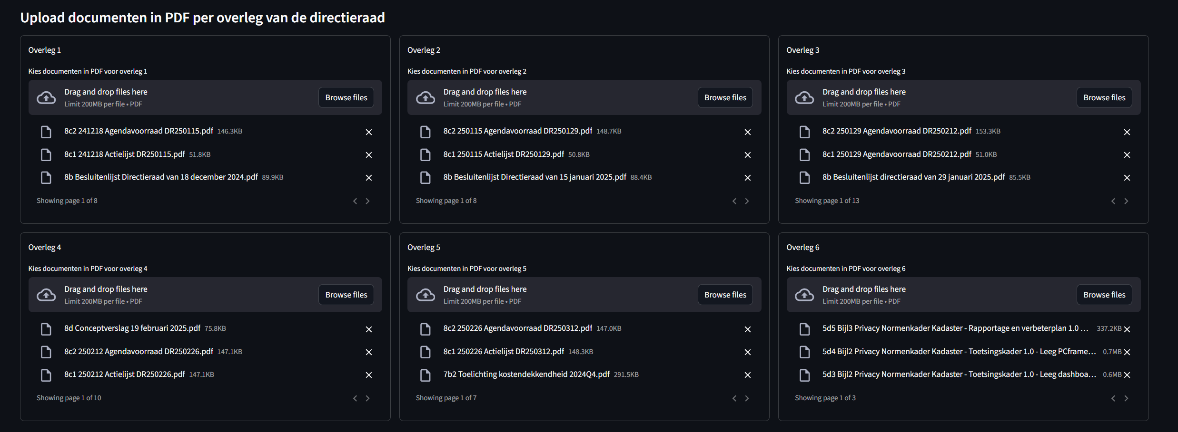
Task: Go to previous page in Overleg 5 list
Action: tap(734, 398)
